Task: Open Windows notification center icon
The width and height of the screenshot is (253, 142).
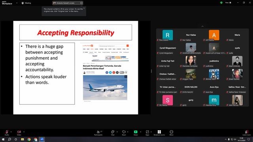Action: pos(249,139)
